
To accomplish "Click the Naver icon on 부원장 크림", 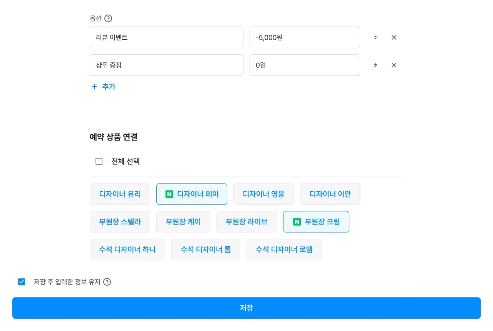I will click(297, 222).
